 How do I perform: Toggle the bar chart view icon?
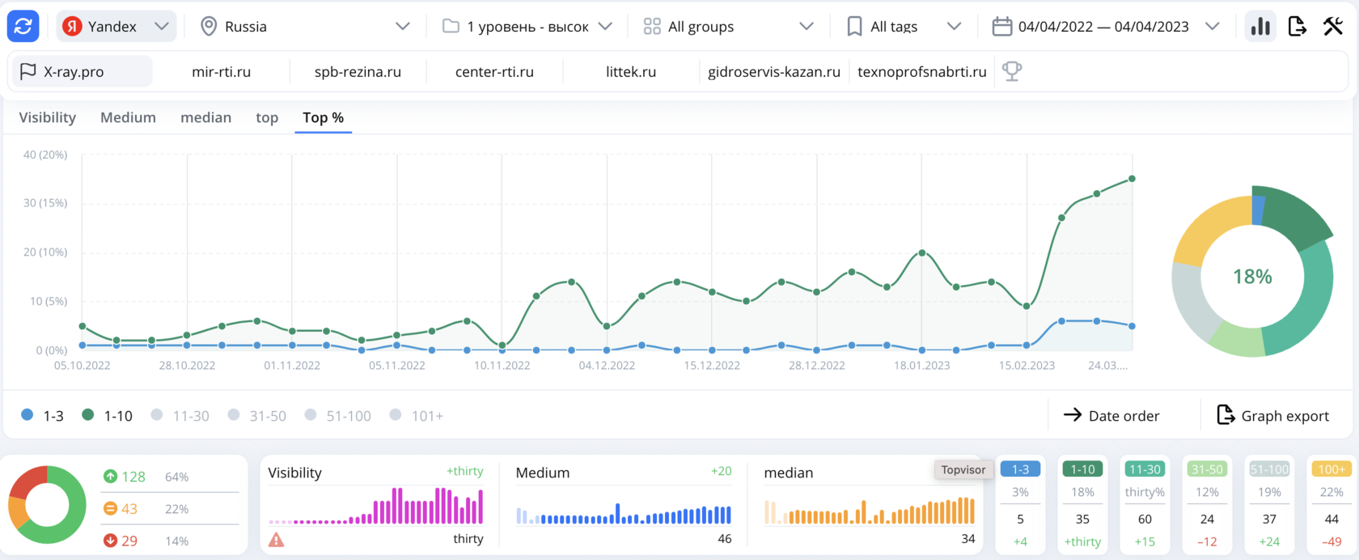(1260, 27)
